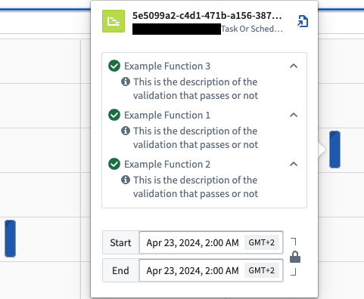Click the End date input field
The image size is (364, 299).
[x=211, y=270]
